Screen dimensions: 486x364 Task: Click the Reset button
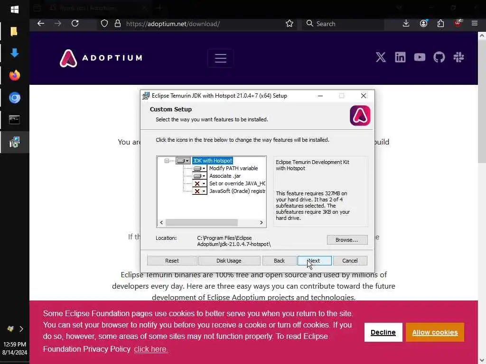pyautogui.click(x=172, y=261)
